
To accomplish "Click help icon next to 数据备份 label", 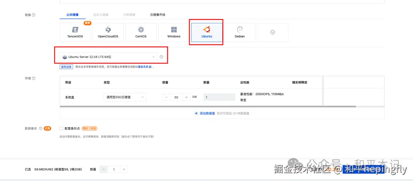I will [40, 129].
